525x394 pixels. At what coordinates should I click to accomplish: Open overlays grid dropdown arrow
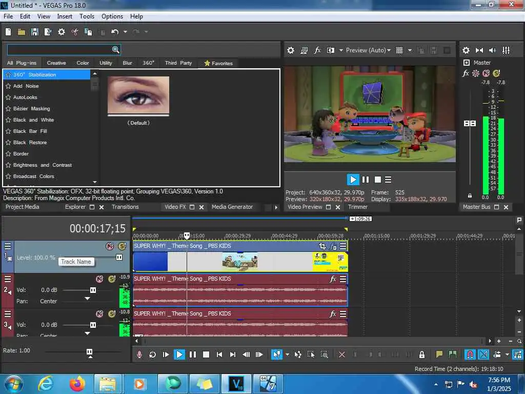pos(410,50)
